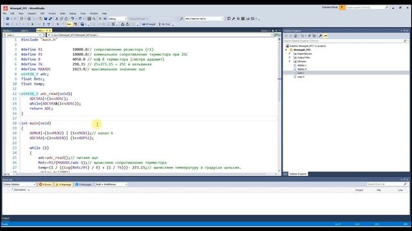The height and width of the screenshot is (231, 412).
Task: Expand the Libraries node
Action: click(x=290, y=61)
